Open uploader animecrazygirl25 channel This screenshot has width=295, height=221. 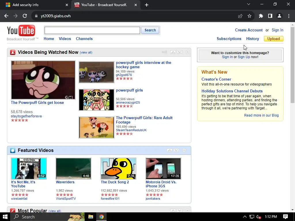click(x=128, y=103)
